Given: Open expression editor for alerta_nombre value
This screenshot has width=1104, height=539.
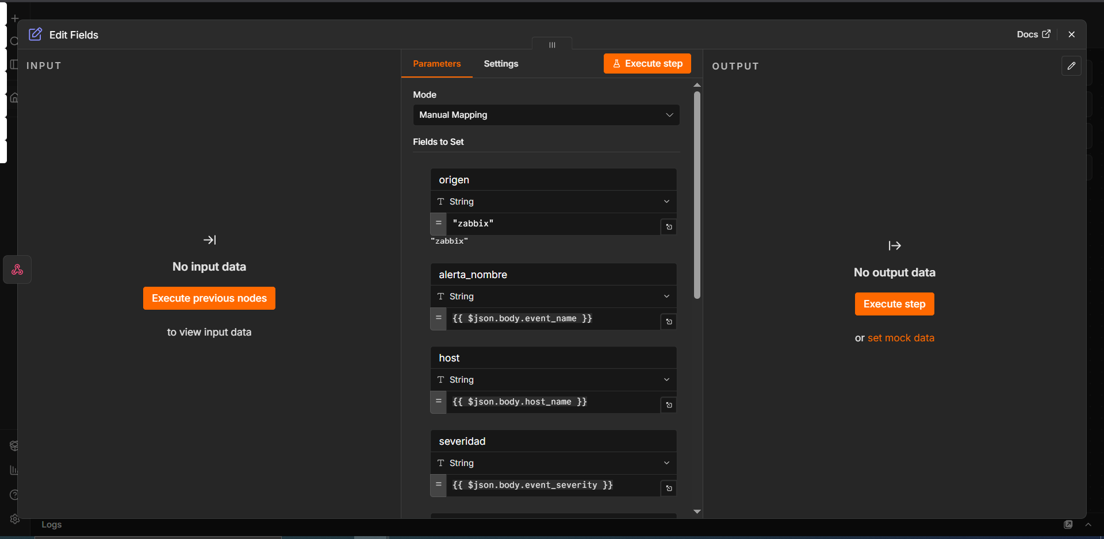Looking at the screenshot, I should point(669,322).
